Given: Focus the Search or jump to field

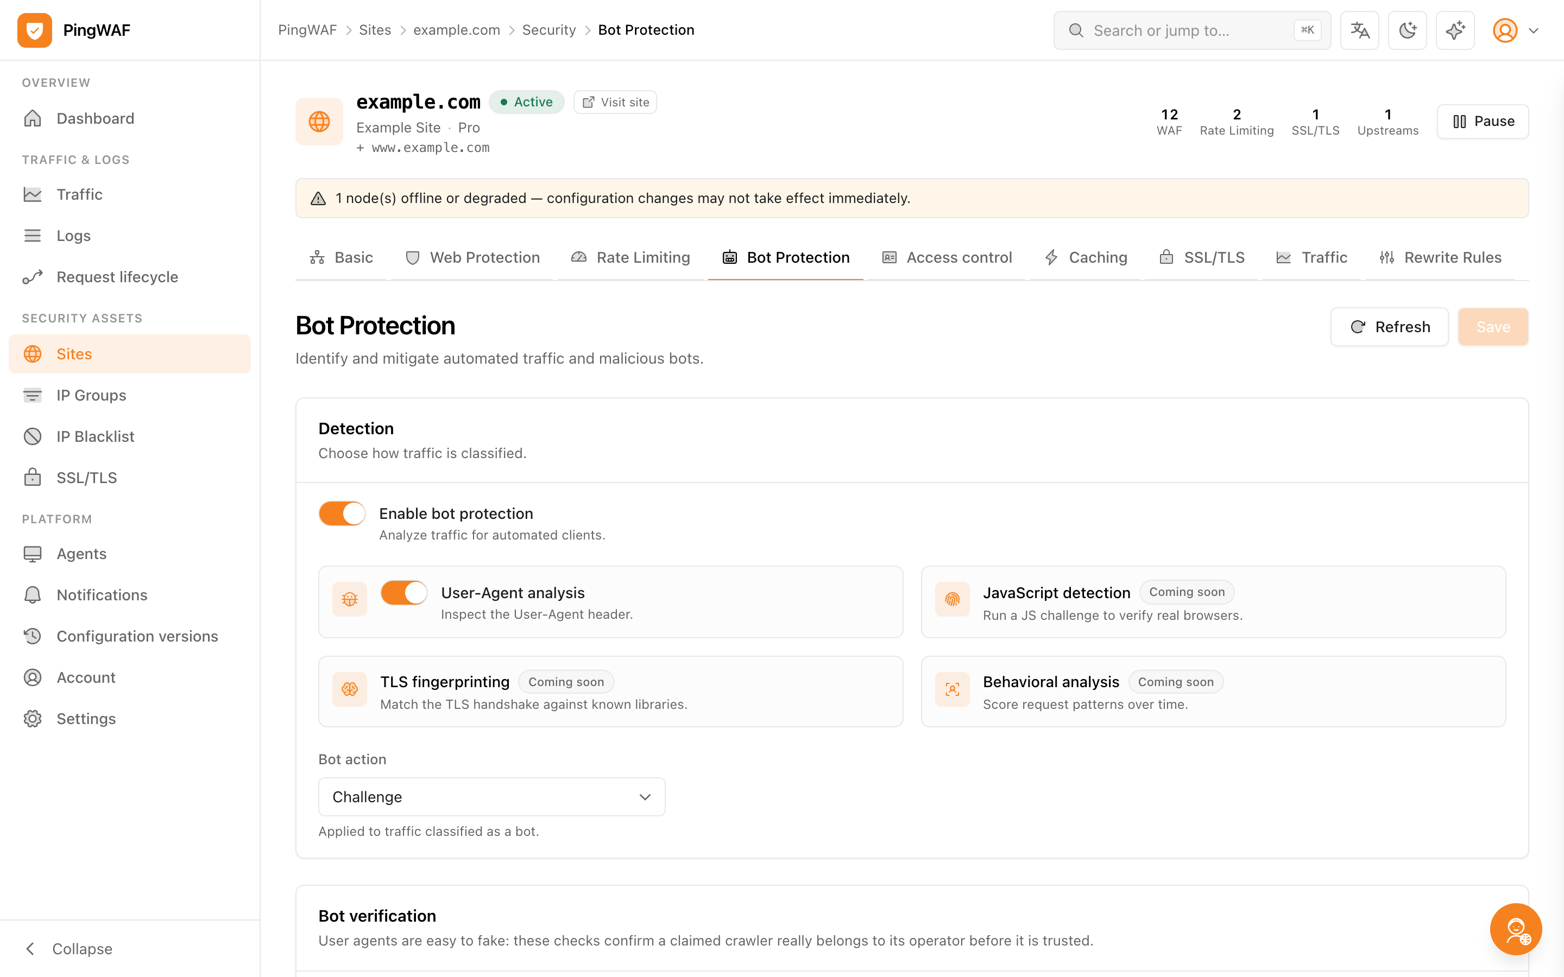Looking at the screenshot, I should tap(1192, 30).
